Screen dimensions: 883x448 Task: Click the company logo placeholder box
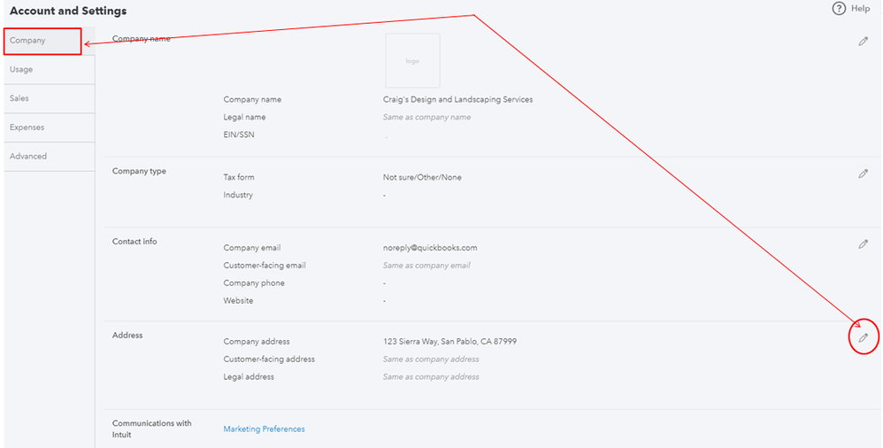tap(412, 60)
